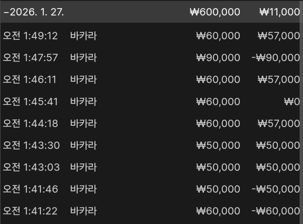Open the 오전 1:47:57 timestamp entry

(30, 58)
